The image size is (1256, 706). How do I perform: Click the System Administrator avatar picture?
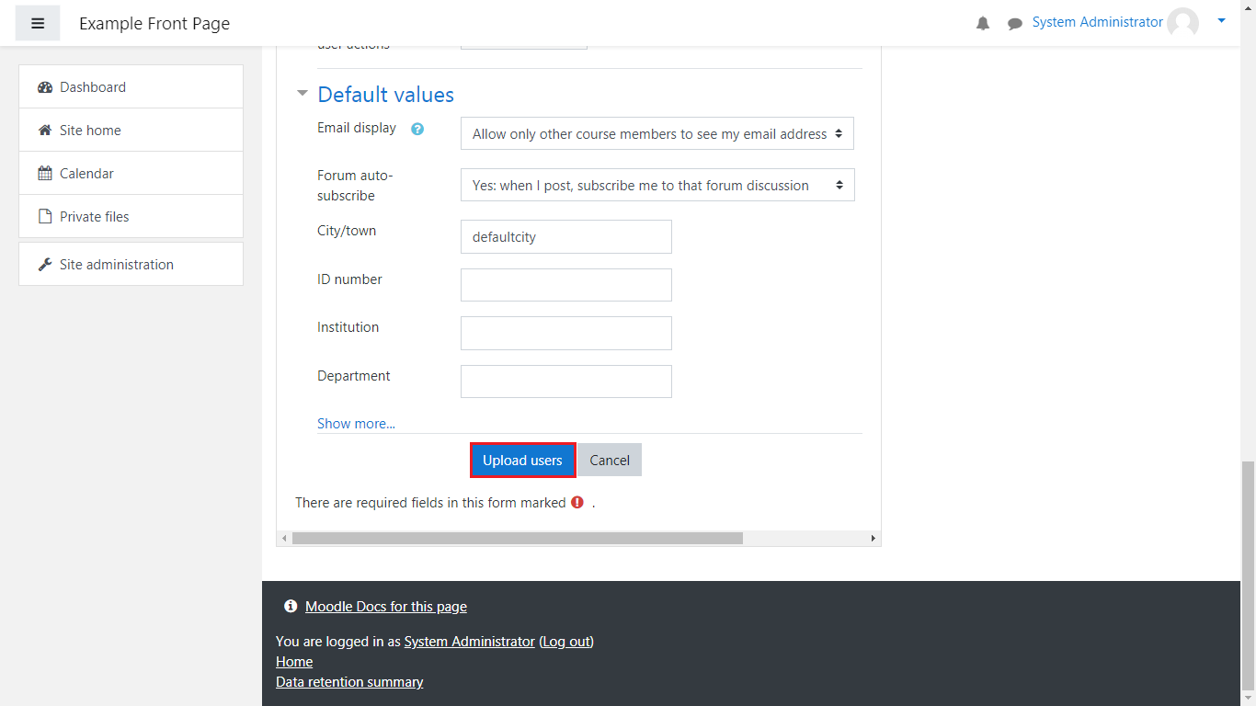pyautogui.click(x=1182, y=23)
